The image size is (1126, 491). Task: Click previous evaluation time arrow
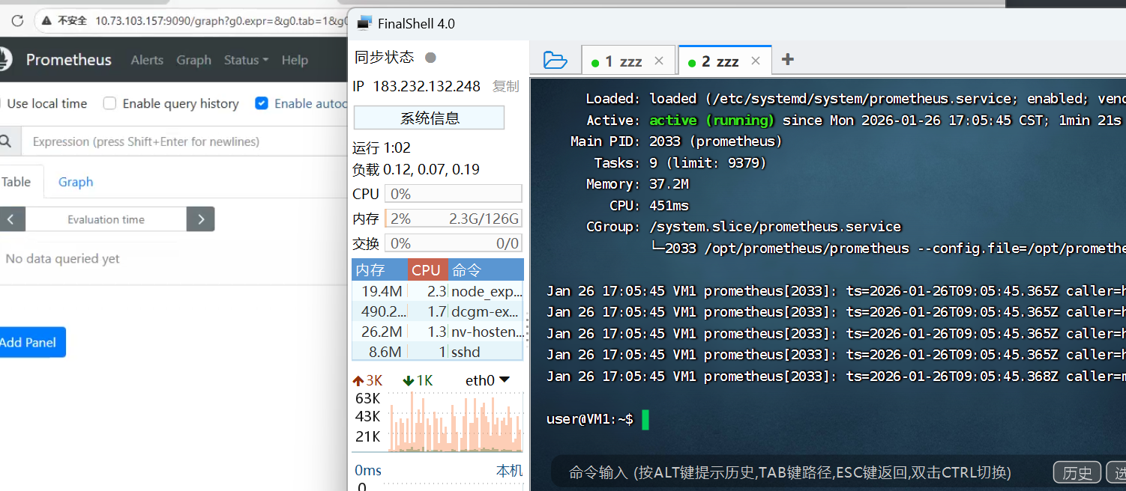[11, 219]
